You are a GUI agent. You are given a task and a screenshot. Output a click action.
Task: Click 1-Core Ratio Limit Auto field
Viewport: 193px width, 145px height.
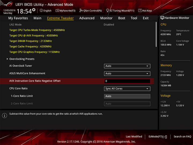pyautogui.click(x=127, y=96)
